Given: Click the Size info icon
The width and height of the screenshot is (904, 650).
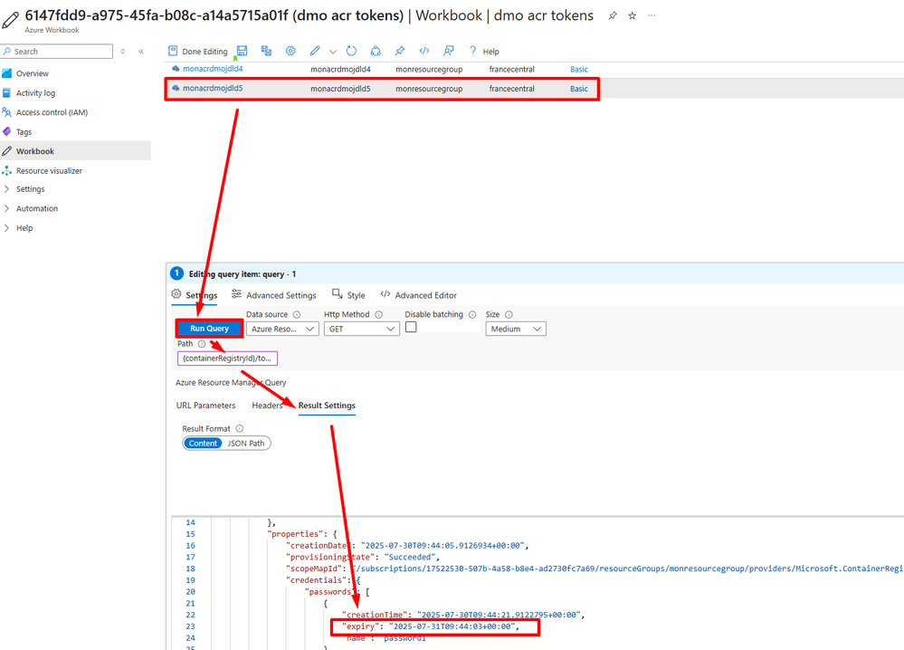Looking at the screenshot, I should click(509, 314).
